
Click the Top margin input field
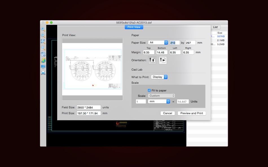point(149,52)
